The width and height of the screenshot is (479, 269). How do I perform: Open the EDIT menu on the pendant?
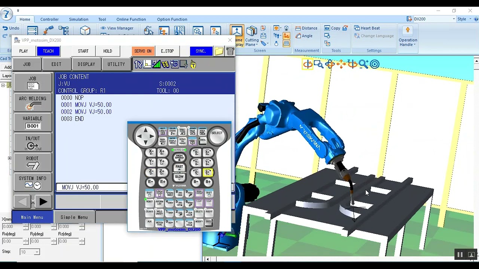coord(56,64)
